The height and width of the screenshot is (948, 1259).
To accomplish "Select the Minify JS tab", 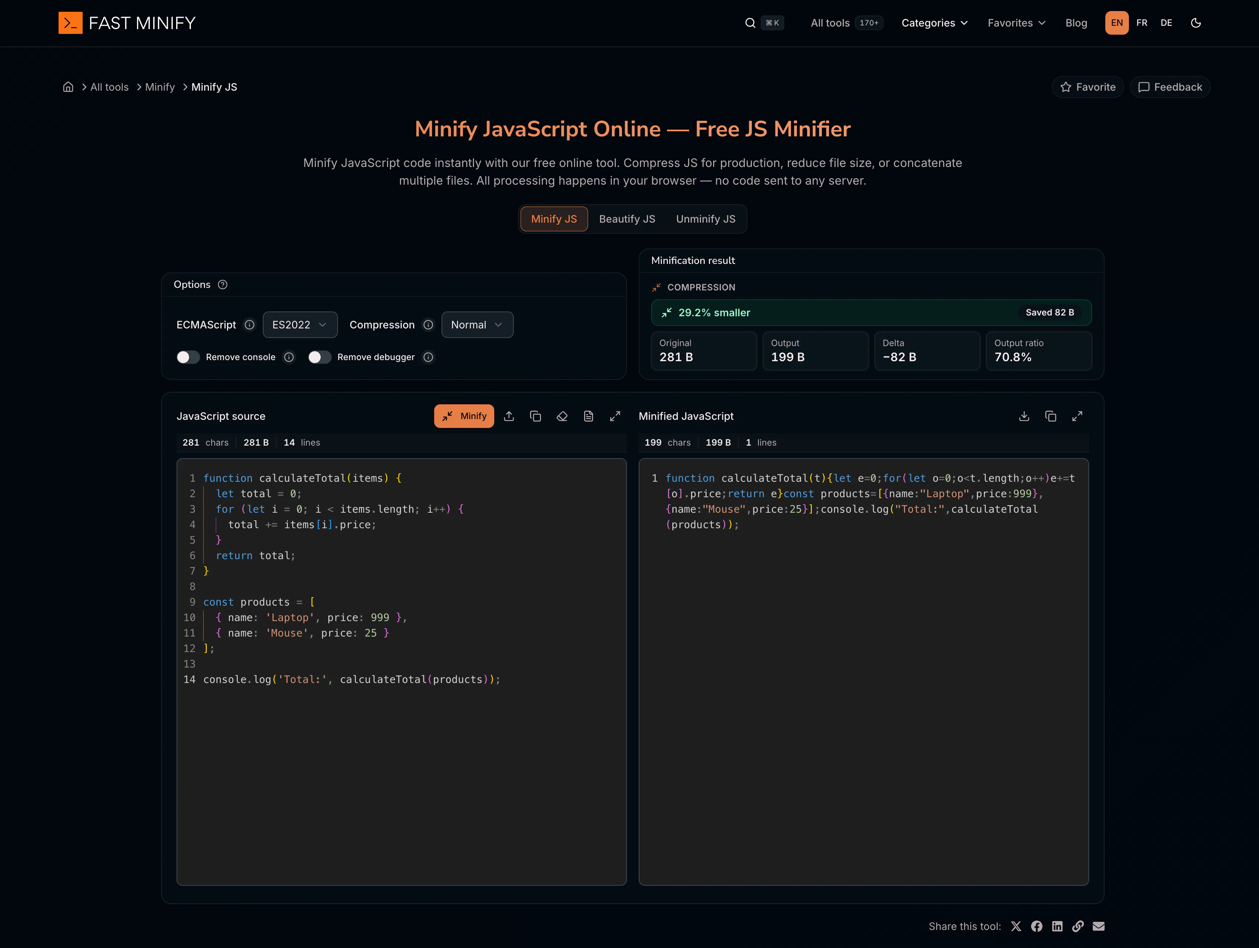I will [554, 219].
